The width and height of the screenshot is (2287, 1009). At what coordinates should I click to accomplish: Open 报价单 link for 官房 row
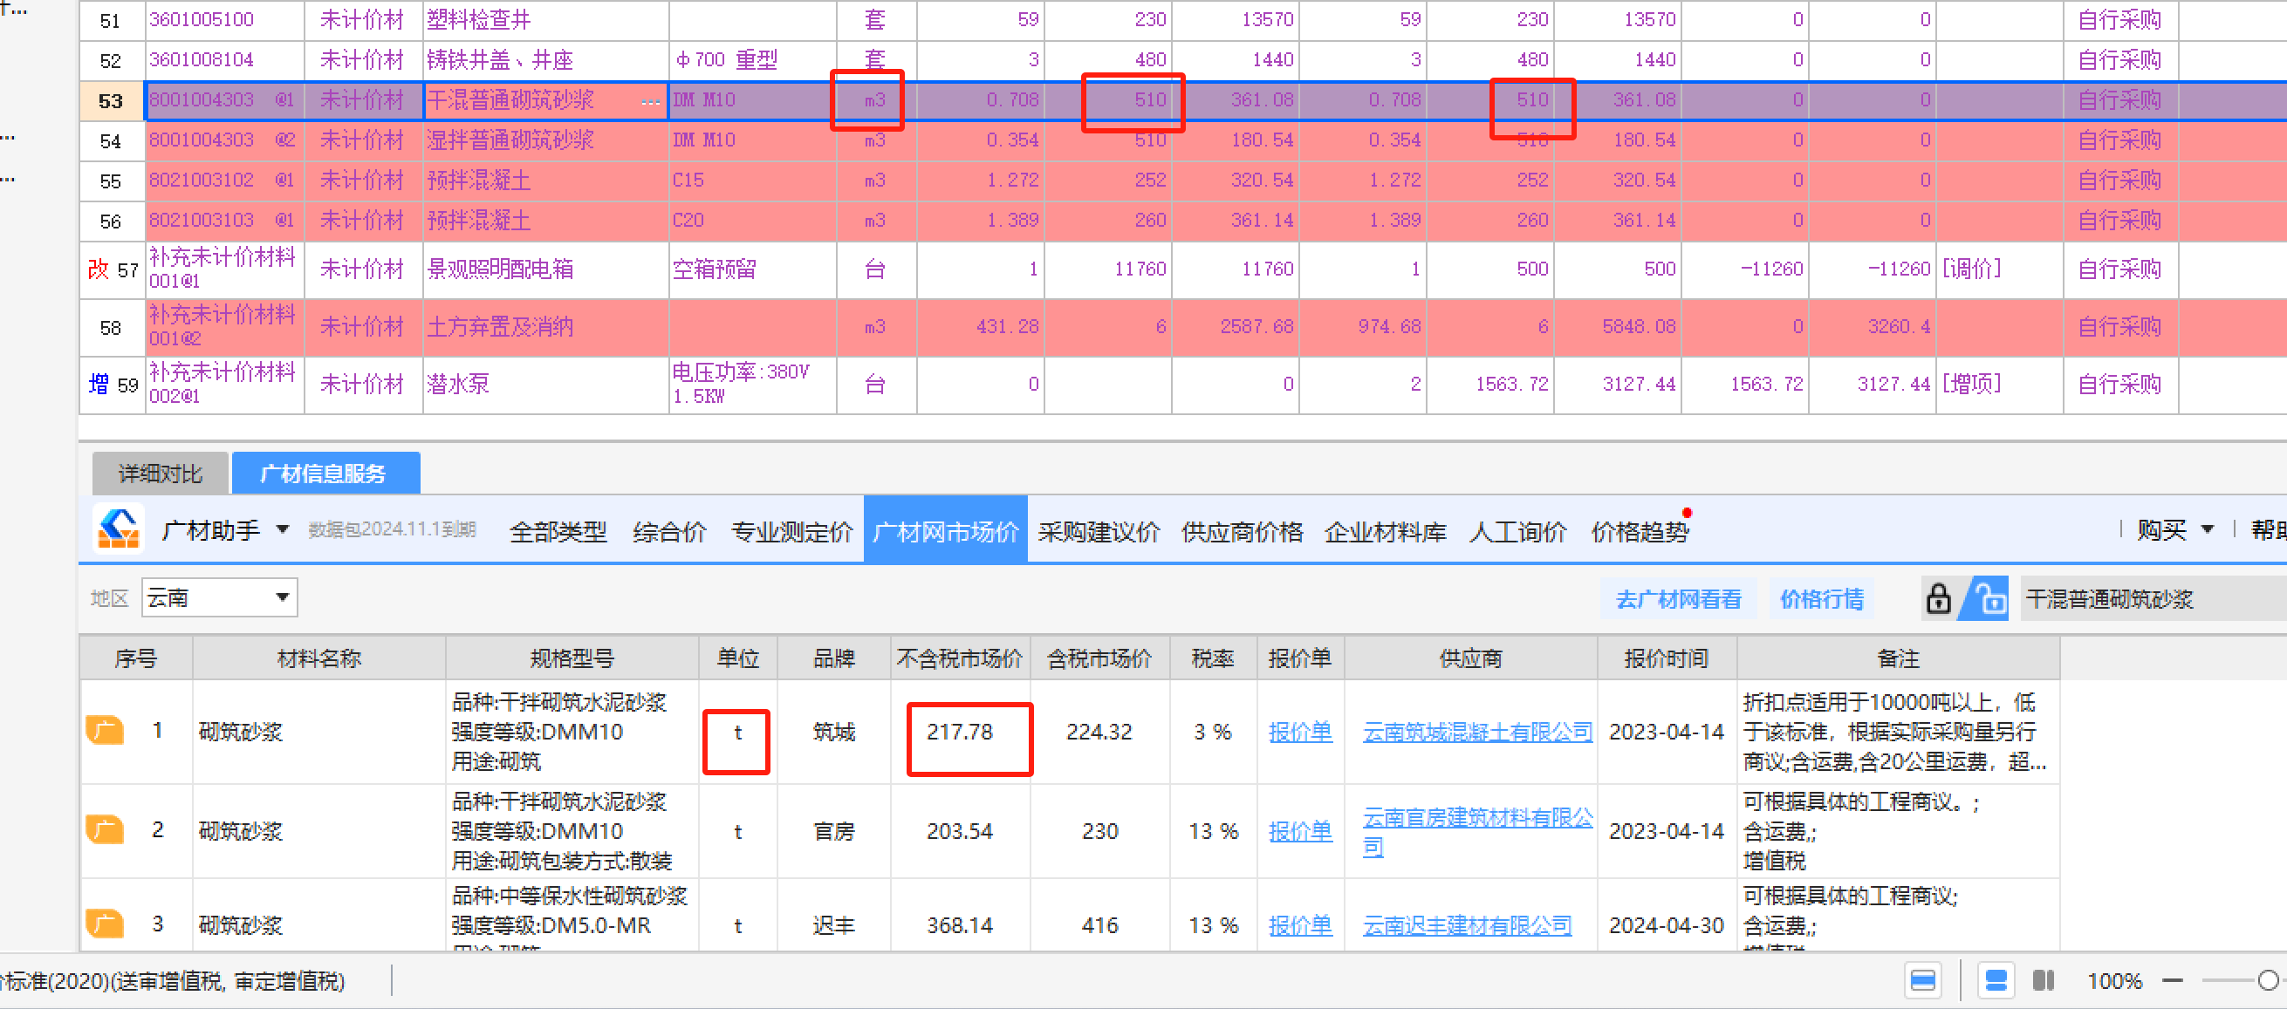tap(1300, 830)
